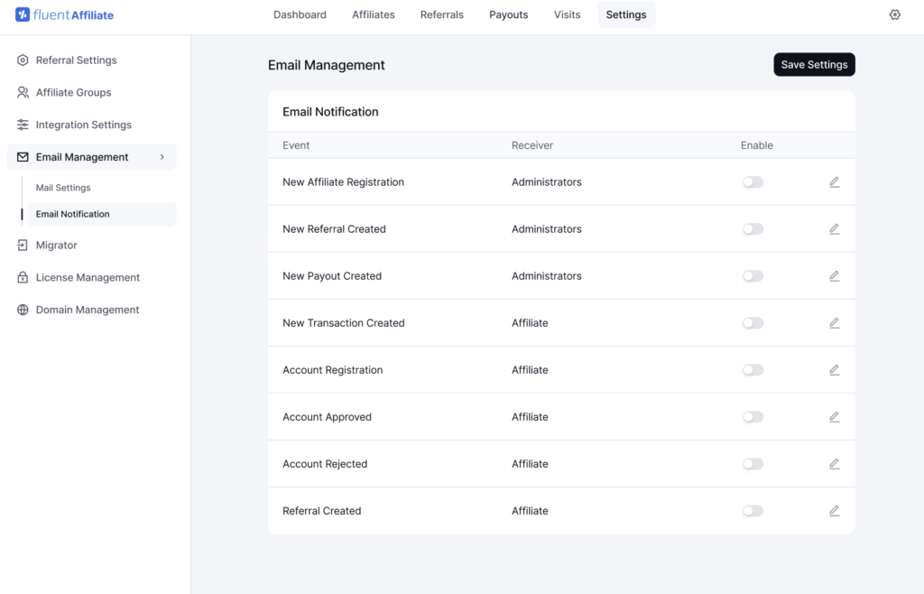The height and width of the screenshot is (594, 924).
Task: Open the Referrals tab
Action: tap(441, 14)
